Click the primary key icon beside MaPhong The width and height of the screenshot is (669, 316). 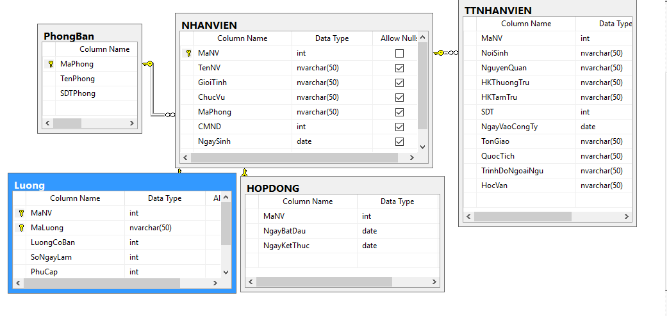click(x=51, y=64)
